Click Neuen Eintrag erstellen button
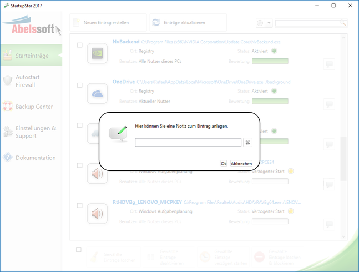This screenshot has width=359, height=272. [108, 22]
